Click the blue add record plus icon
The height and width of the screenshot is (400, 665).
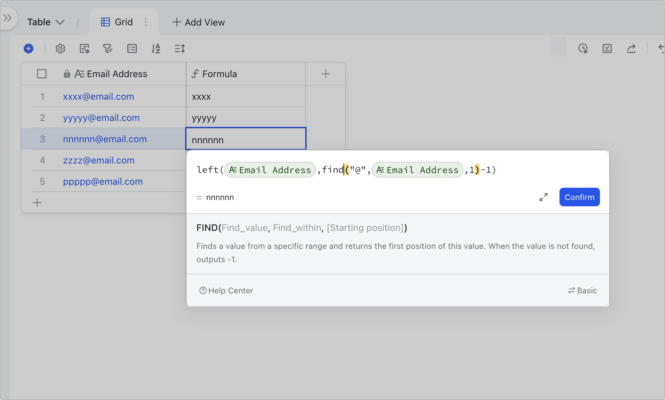click(29, 49)
